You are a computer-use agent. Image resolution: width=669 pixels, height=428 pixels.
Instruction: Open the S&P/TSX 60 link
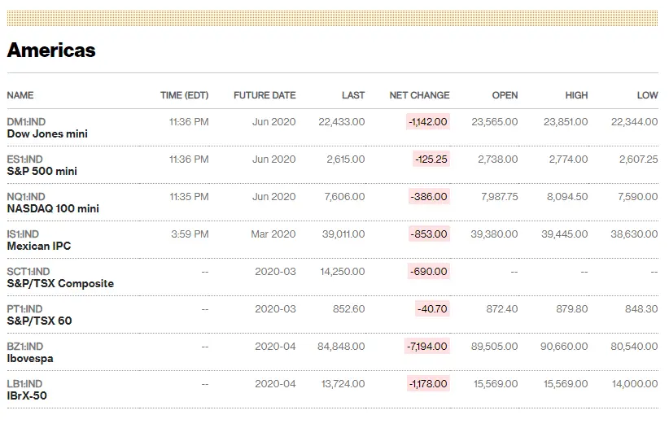pyautogui.click(x=39, y=321)
